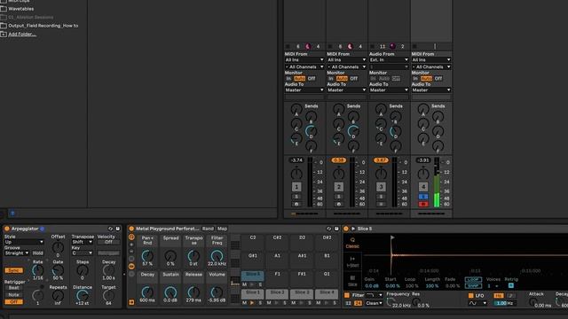
Task: Open the Arpeggiator Key dropdown
Action: [82, 253]
